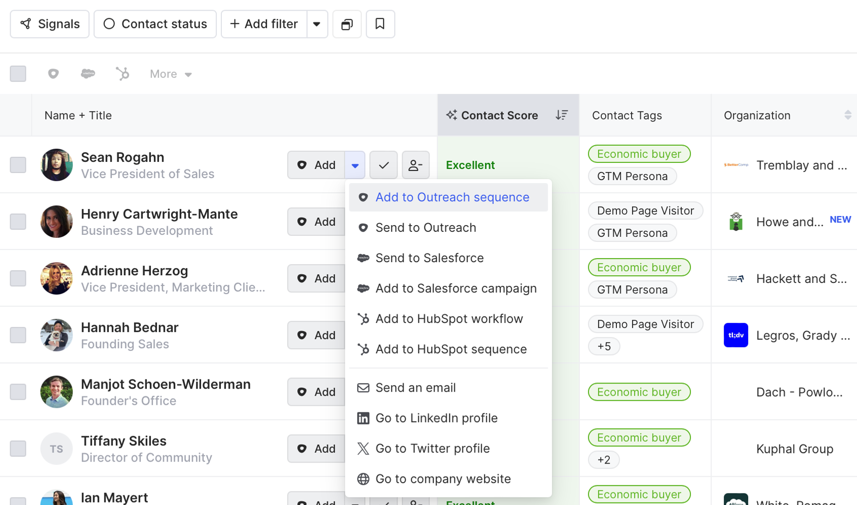
Task: Choose Go to company website
Action: point(448,479)
